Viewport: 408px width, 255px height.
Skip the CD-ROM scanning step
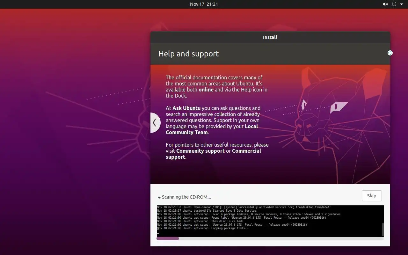[372, 196]
